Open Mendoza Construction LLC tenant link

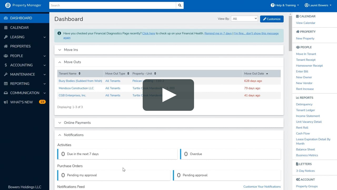tap(76, 88)
